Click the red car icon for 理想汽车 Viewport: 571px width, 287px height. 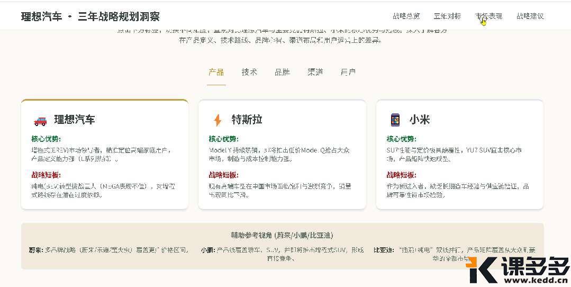tap(40, 120)
